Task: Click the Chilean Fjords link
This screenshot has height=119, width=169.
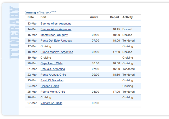Action: (x=50, y=86)
